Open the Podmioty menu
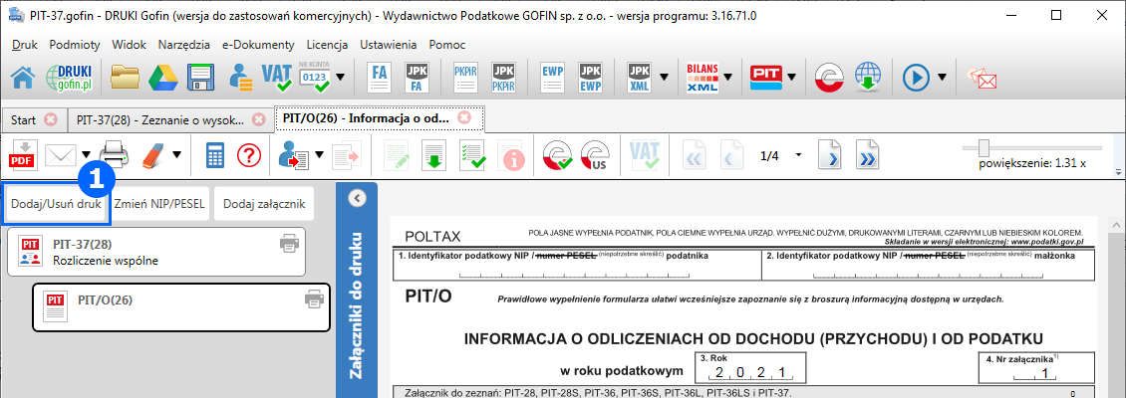Image resolution: width=1126 pixels, height=398 pixels. [75, 45]
